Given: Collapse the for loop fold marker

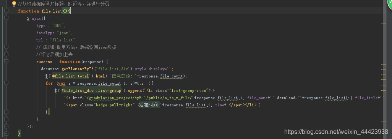Looking at the screenshot, I should [x=6, y=83].
